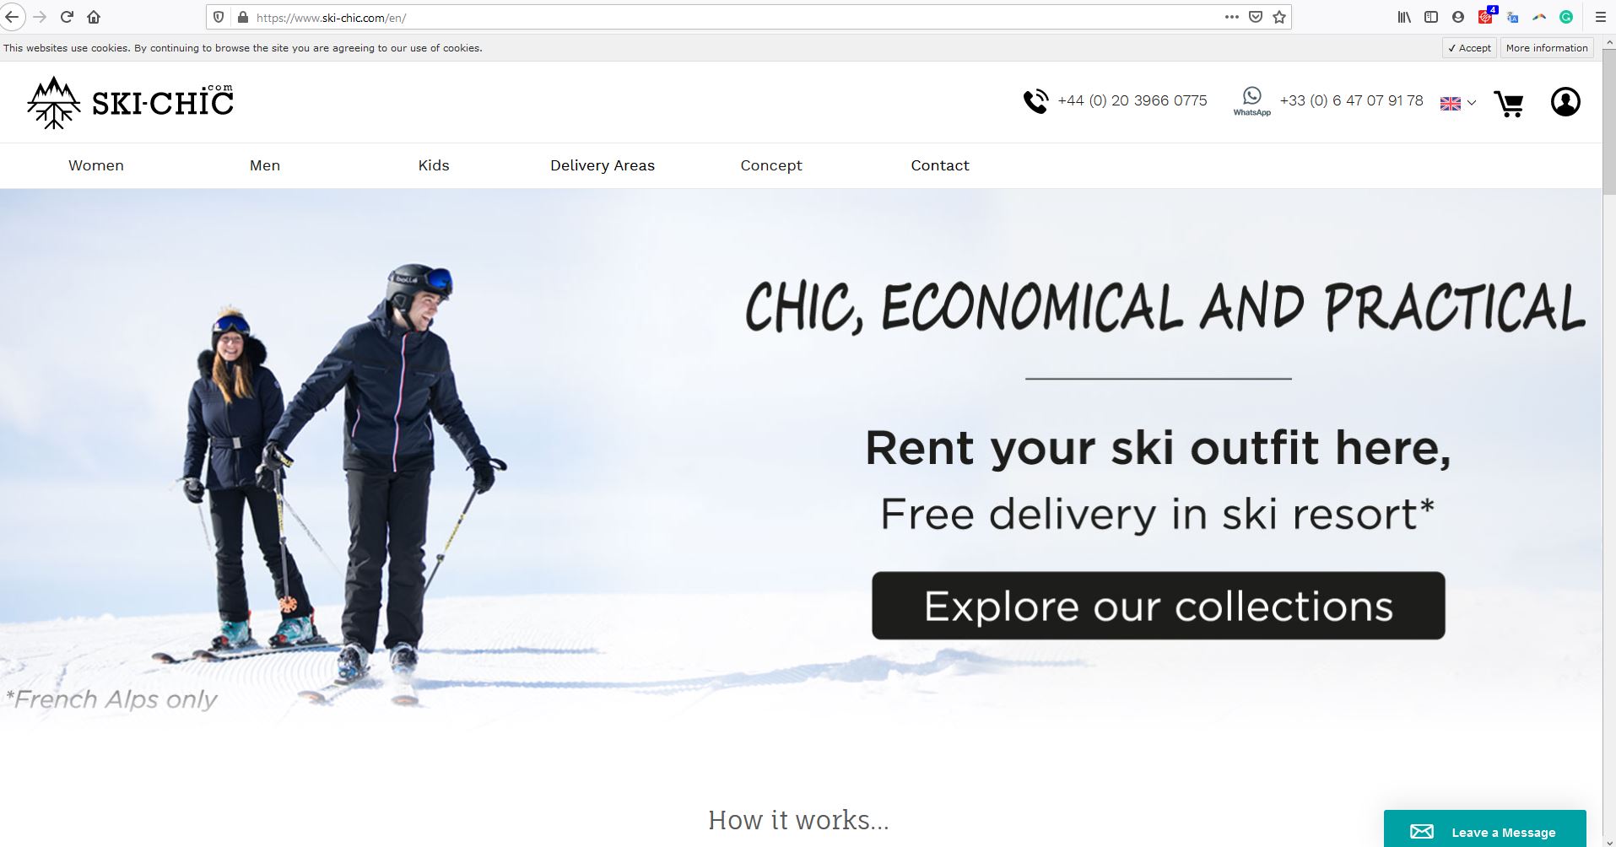Click the Ski-Chic logo
The image size is (1616, 847).
(x=130, y=102)
